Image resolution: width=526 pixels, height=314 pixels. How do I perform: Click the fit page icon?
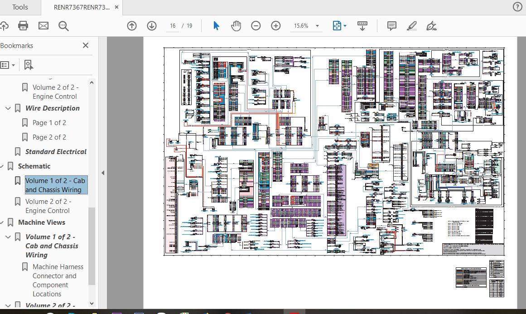pos(337,26)
